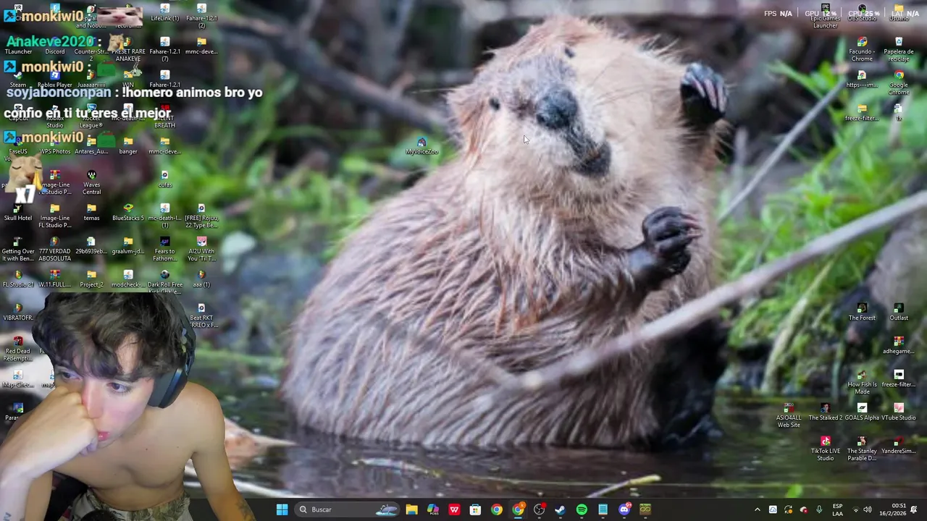Select the Facundo - Chrome desktop shortcut

[862, 49]
